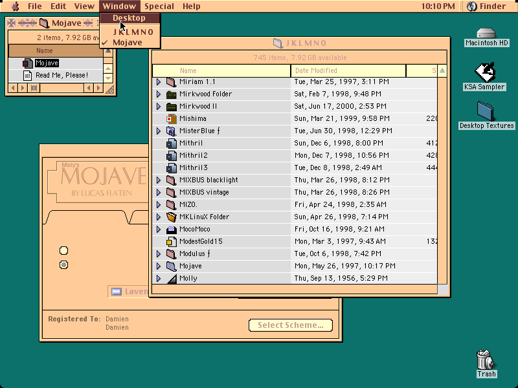Reverse sort order in JKLMNO window
The image size is (518, 388).
point(442,70)
